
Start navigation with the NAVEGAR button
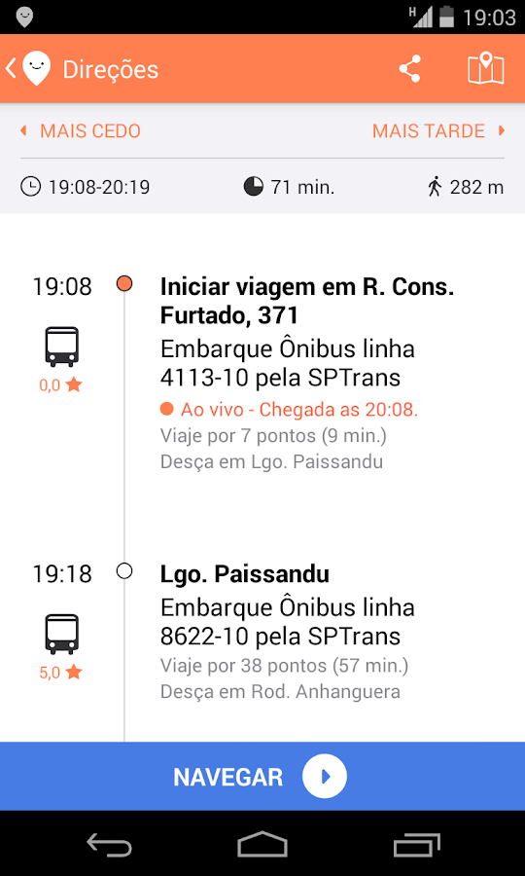coord(262,776)
